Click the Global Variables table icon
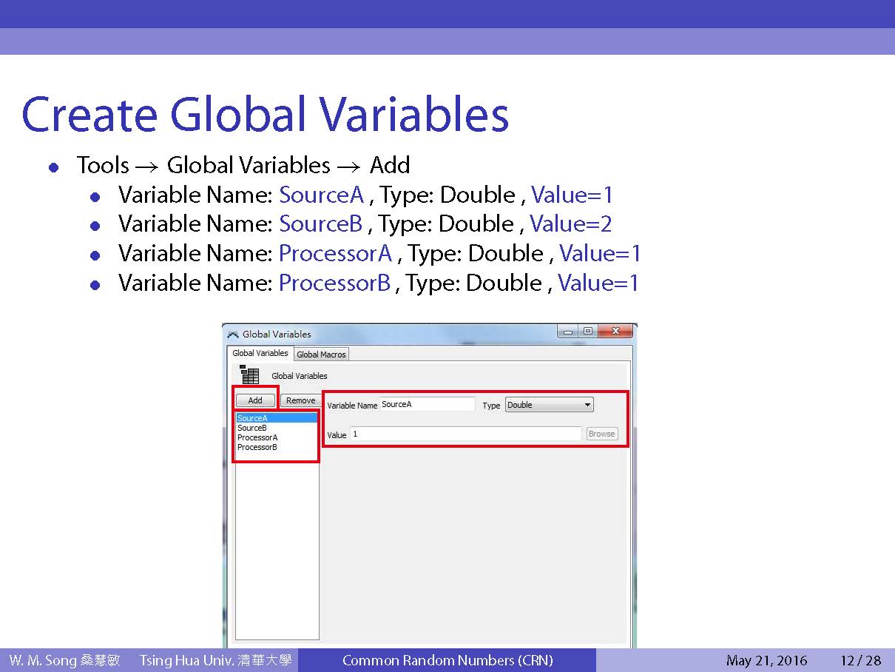 249,375
